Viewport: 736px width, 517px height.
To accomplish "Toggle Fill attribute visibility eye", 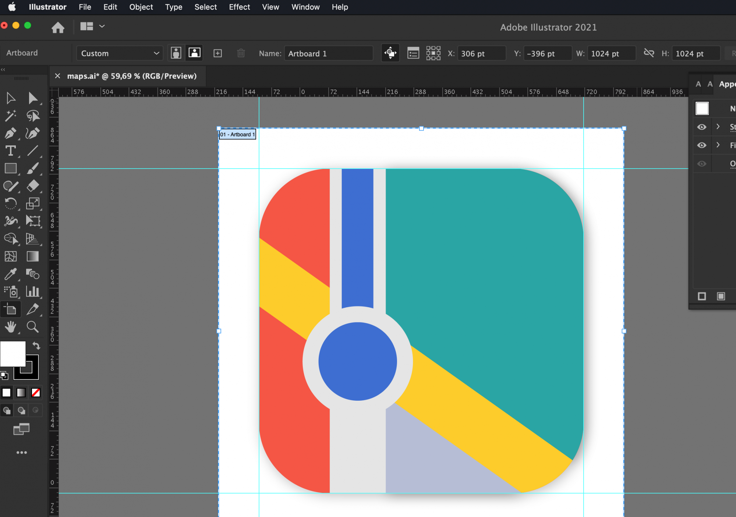I will coord(702,145).
